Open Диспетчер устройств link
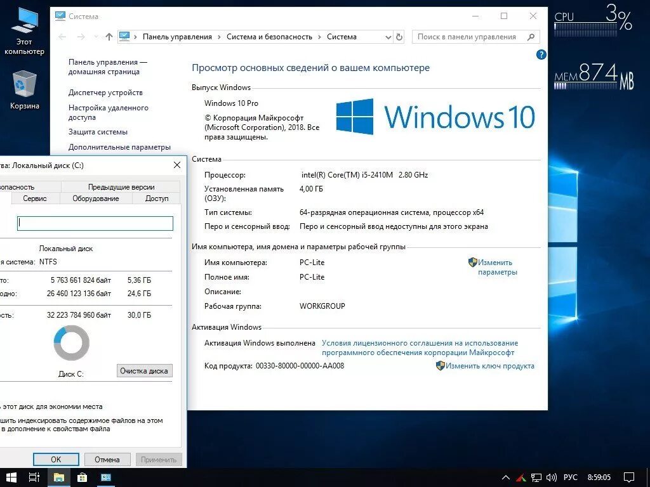Screen dimensions: 650x487 pos(105,93)
